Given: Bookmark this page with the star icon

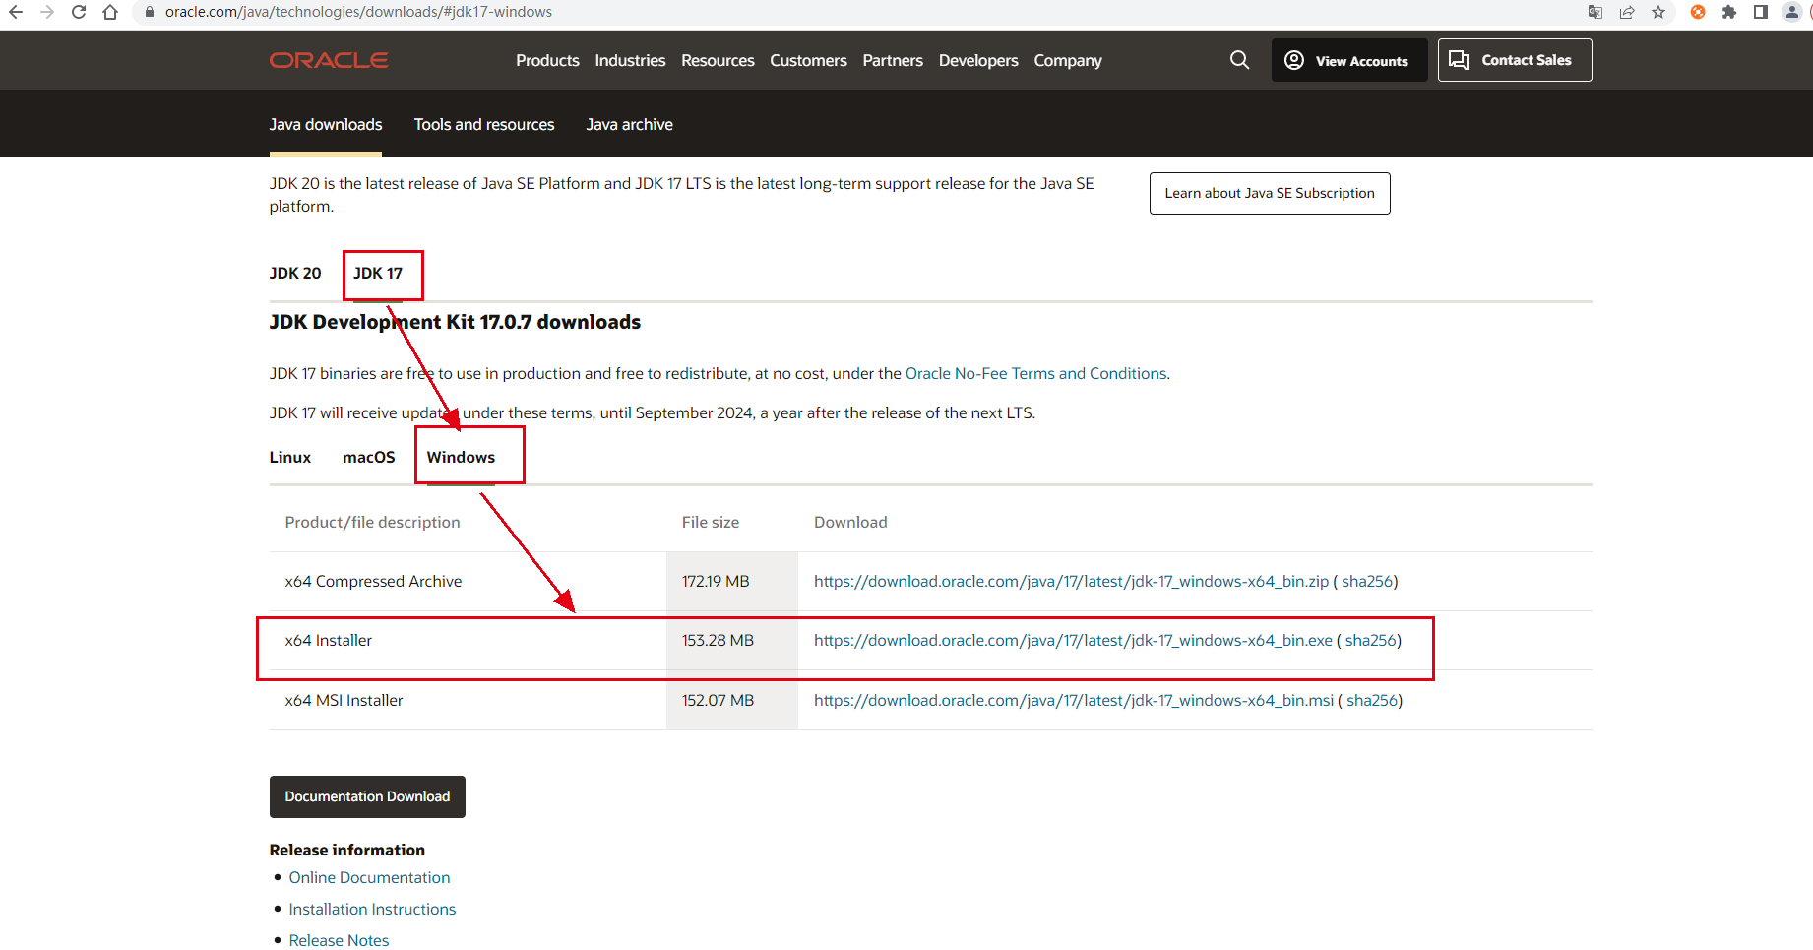Looking at the screenshot, I should 1658,12.
